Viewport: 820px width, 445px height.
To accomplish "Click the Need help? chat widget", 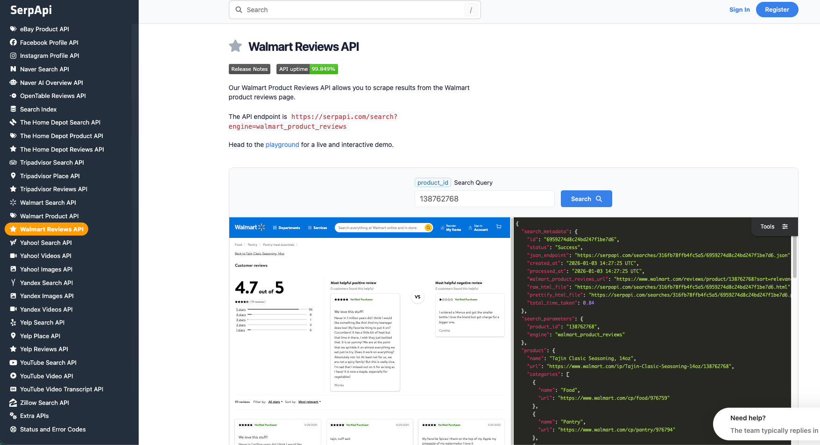I will point(768,424).
